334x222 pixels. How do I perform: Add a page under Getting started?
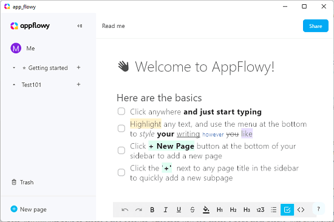pos(78,67)
